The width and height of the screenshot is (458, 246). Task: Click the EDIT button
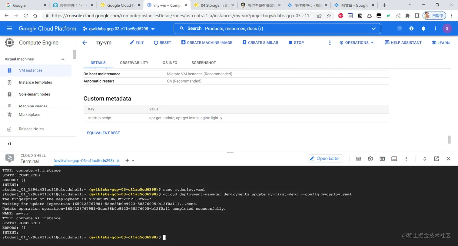pyautogui.click(x=137, y=43)
